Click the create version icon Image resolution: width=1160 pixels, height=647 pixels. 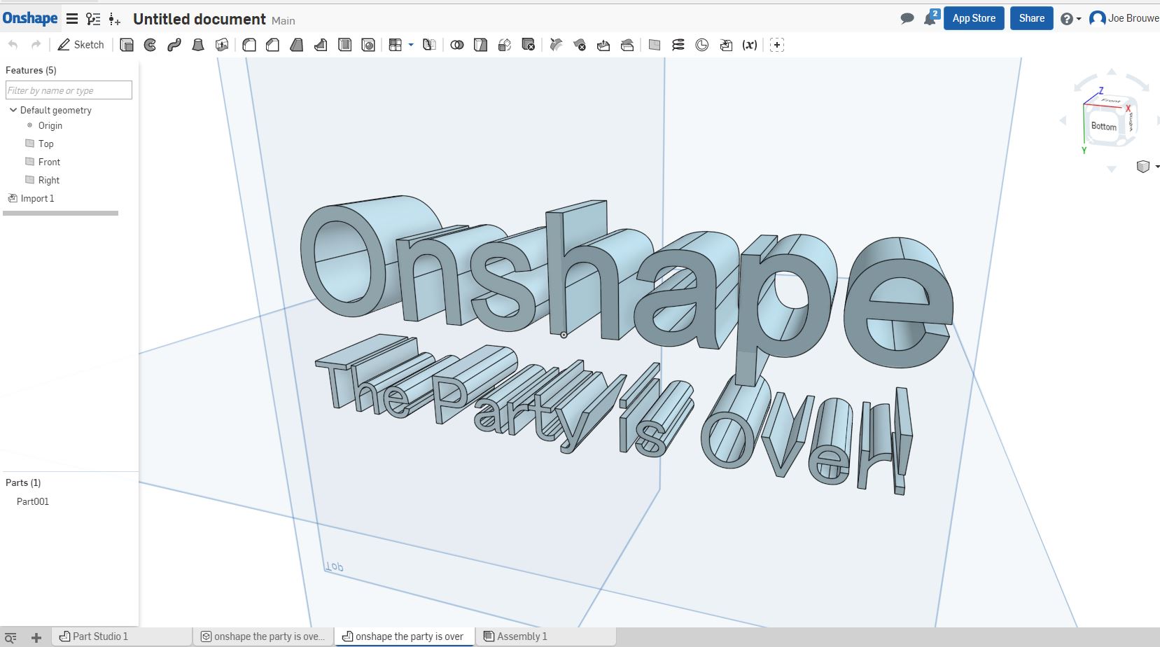click(x=115, y=19)
